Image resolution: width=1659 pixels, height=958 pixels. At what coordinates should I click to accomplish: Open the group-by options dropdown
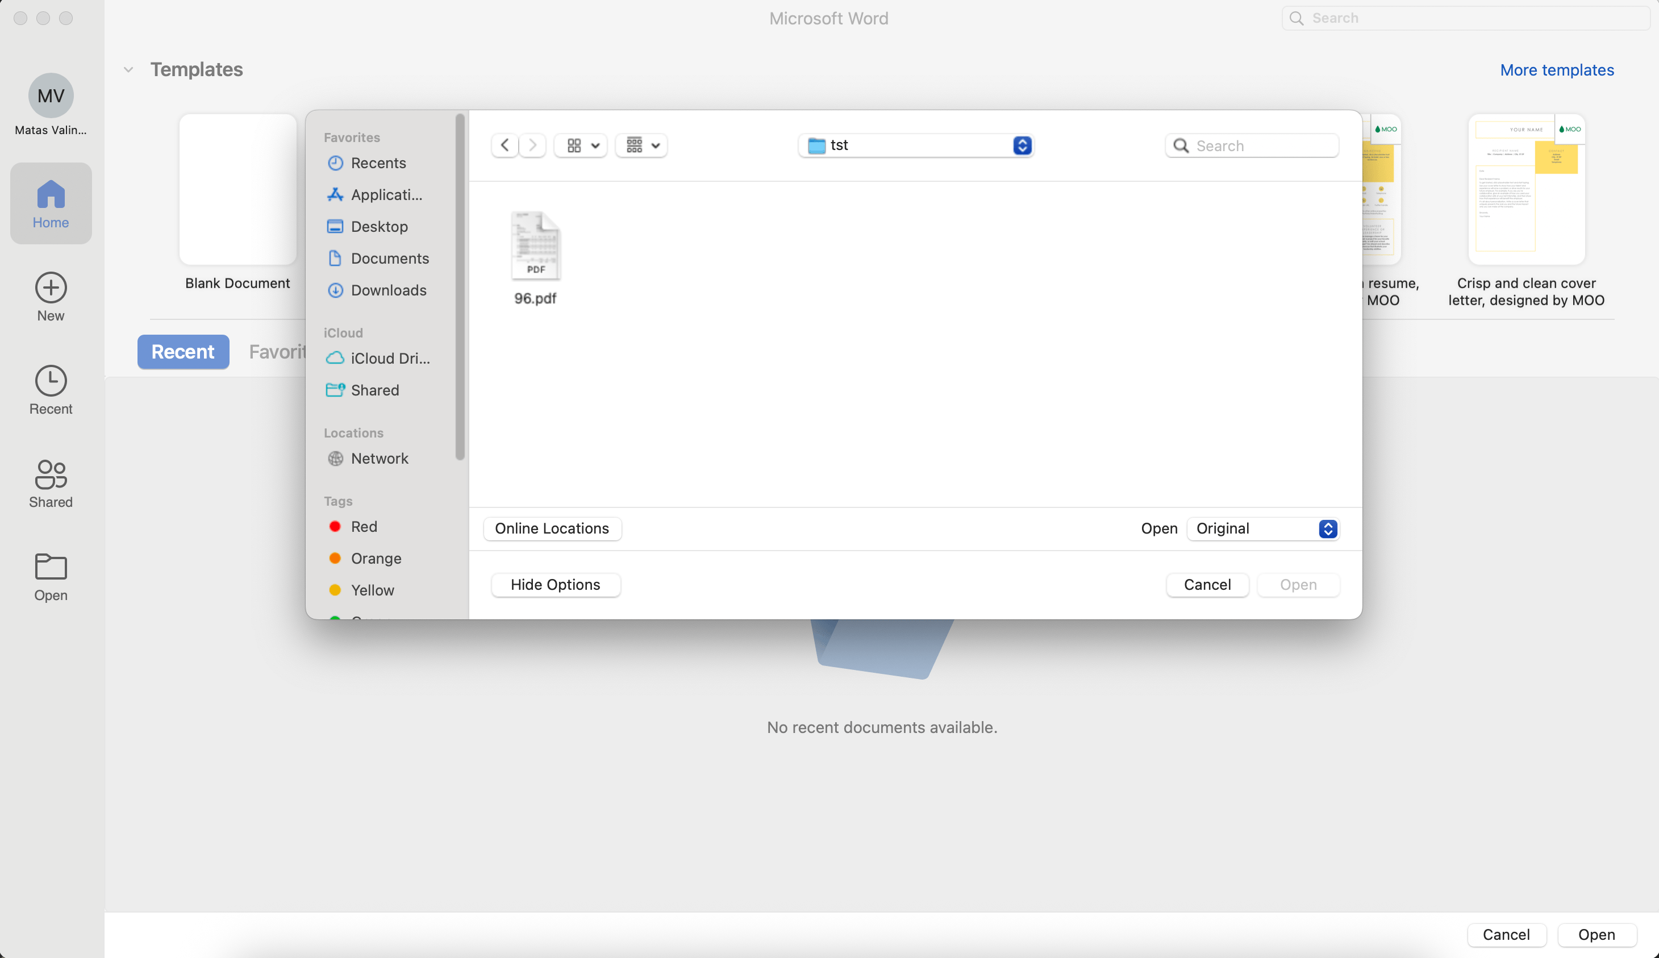[x=641, y=145]
